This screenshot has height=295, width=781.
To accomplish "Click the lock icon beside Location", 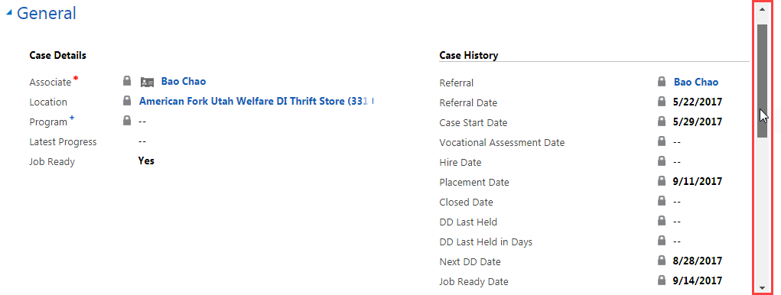I will [127, 100].
